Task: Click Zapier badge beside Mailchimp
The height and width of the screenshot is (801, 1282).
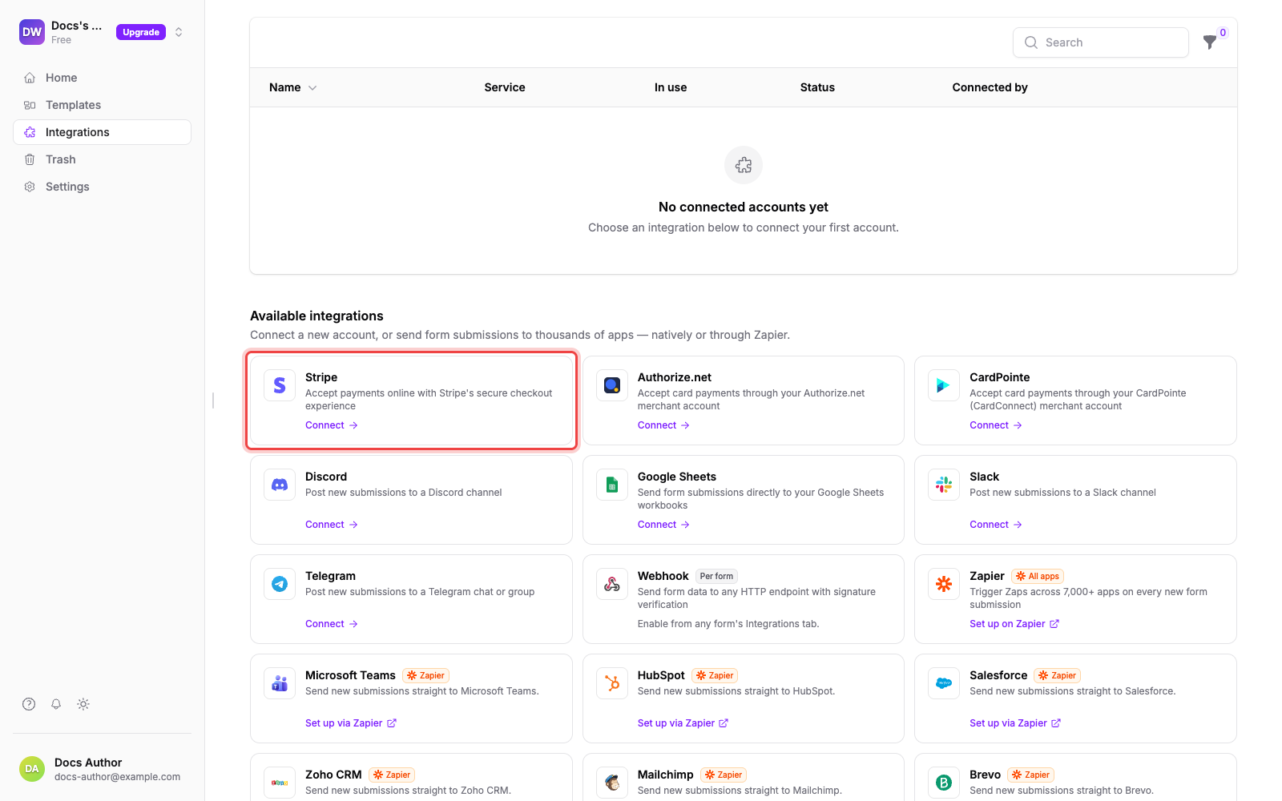Action: [x=724, y=775]
